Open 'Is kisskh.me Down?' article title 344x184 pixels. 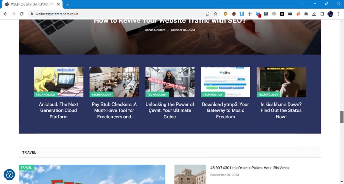[281, 110]
